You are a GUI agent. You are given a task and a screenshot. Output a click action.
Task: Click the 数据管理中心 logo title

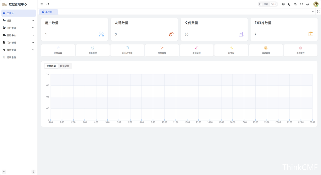(18, 4)
